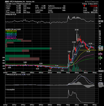Click the Annual Dividend label
Screen dimensions: 104x106
(55, 8)
